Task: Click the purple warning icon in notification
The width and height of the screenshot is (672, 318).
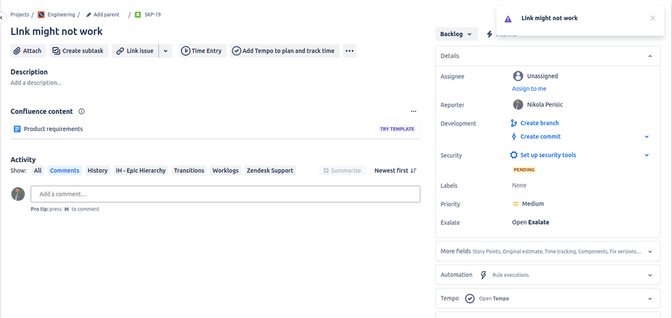Action: point(508,19)
